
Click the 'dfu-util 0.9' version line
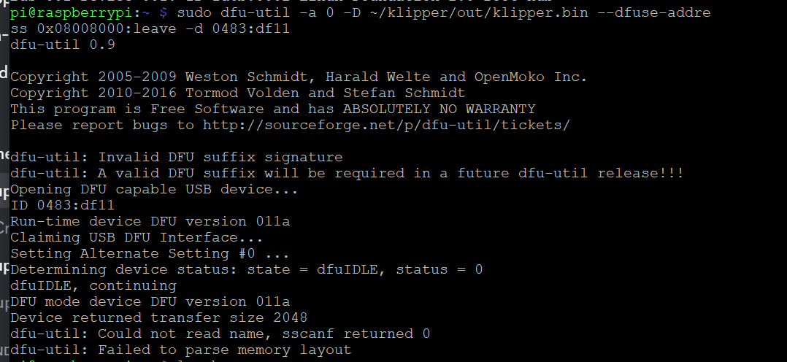(63, 45)
